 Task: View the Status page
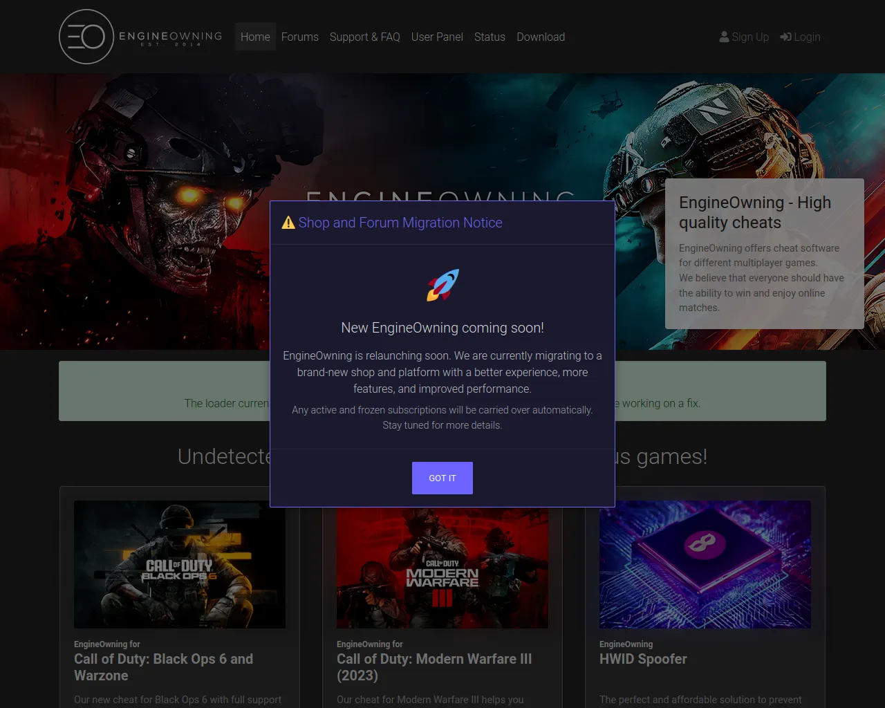click(490, 37)
